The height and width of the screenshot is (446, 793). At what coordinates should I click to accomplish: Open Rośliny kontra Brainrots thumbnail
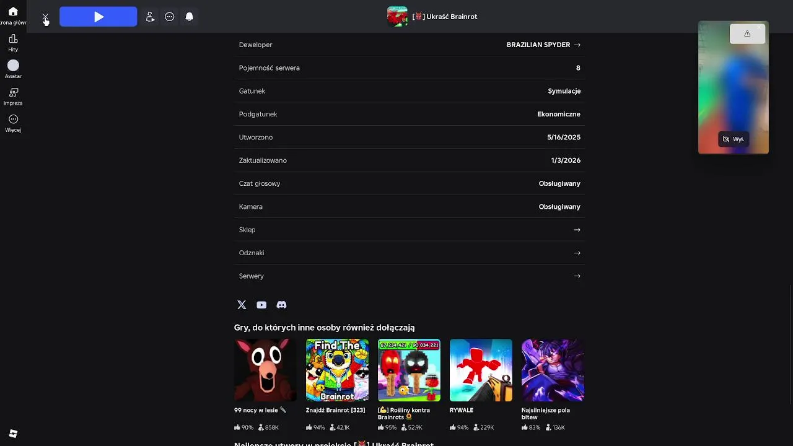pos(409,370)
